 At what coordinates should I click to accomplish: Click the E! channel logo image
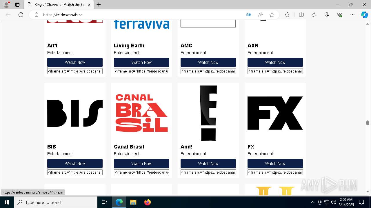(x=208, y=113)
